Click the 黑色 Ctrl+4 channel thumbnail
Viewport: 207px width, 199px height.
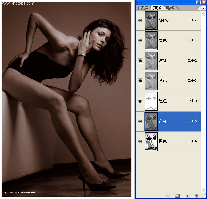(151, 101)
